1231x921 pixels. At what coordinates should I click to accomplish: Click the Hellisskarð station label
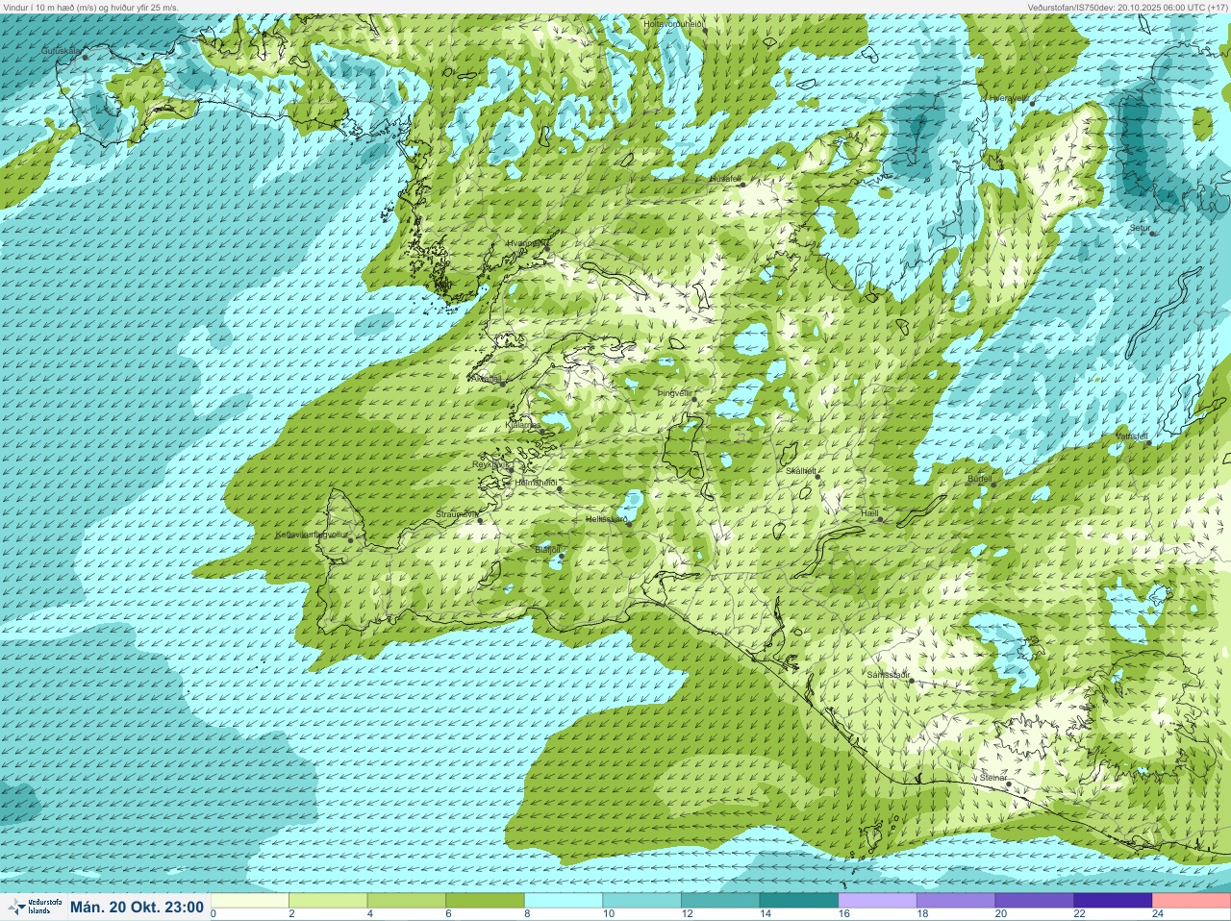tap(606, 519)
